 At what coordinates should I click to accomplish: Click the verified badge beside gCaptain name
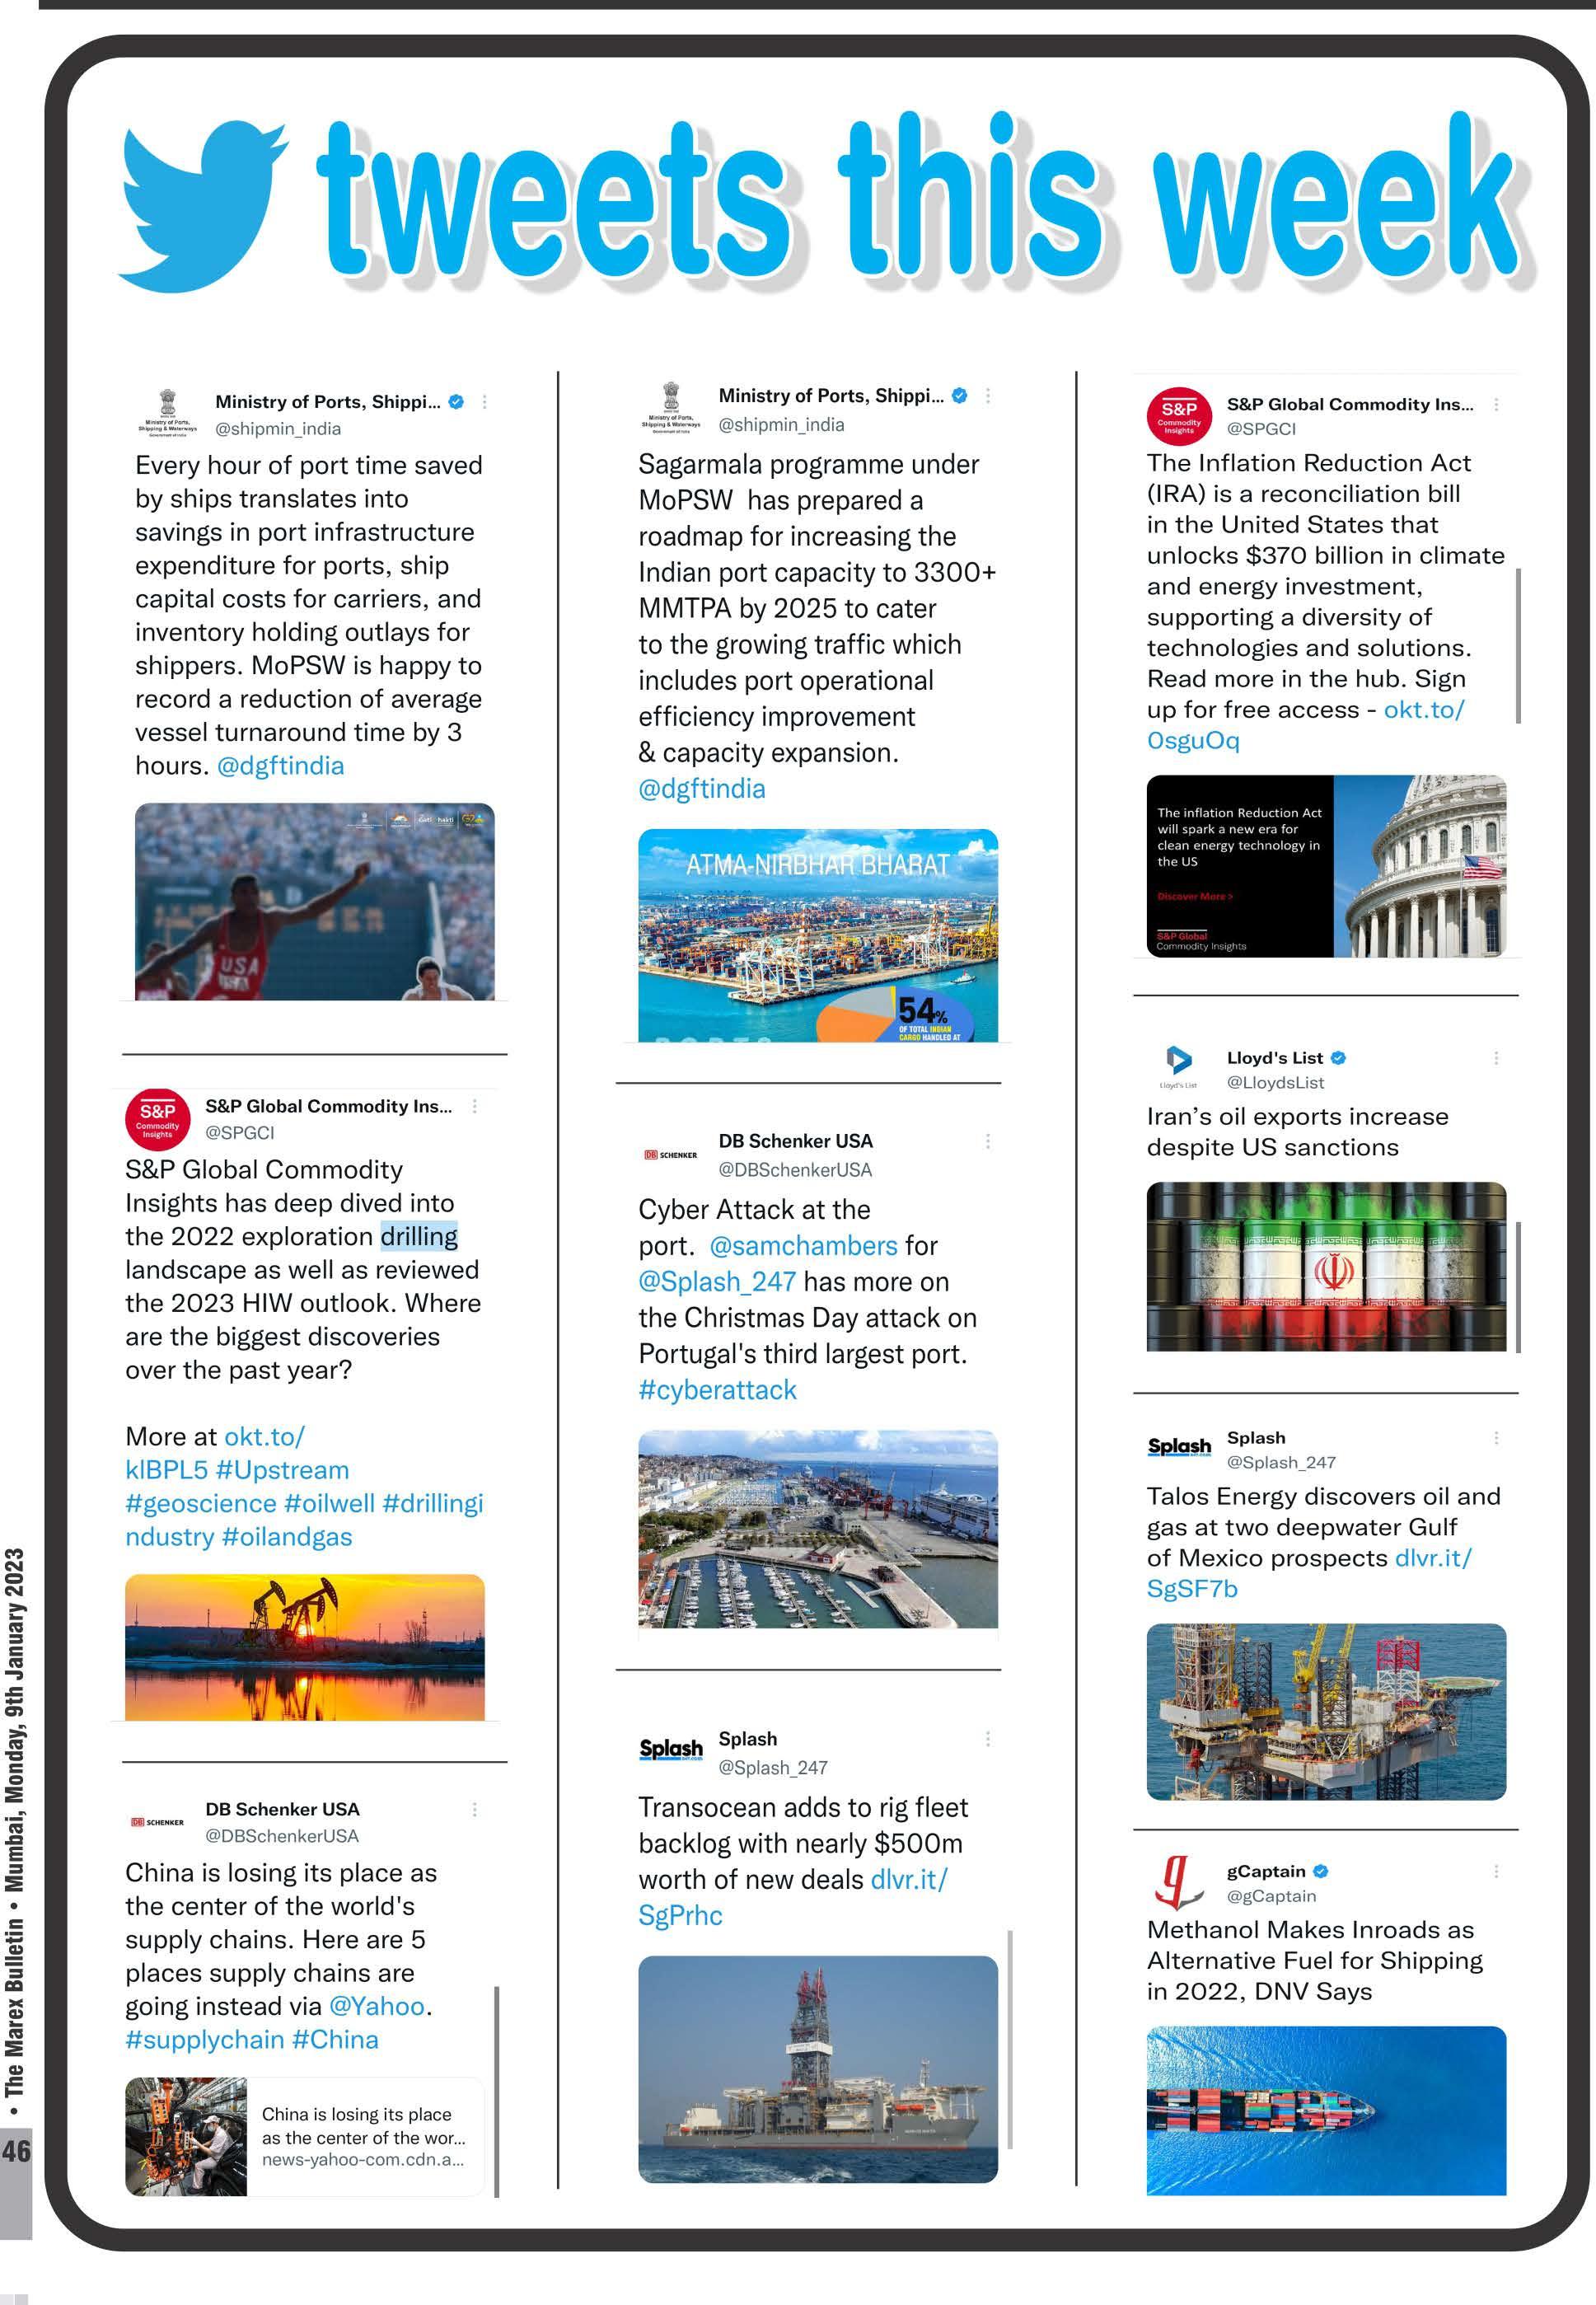tap(1321, 1871)
